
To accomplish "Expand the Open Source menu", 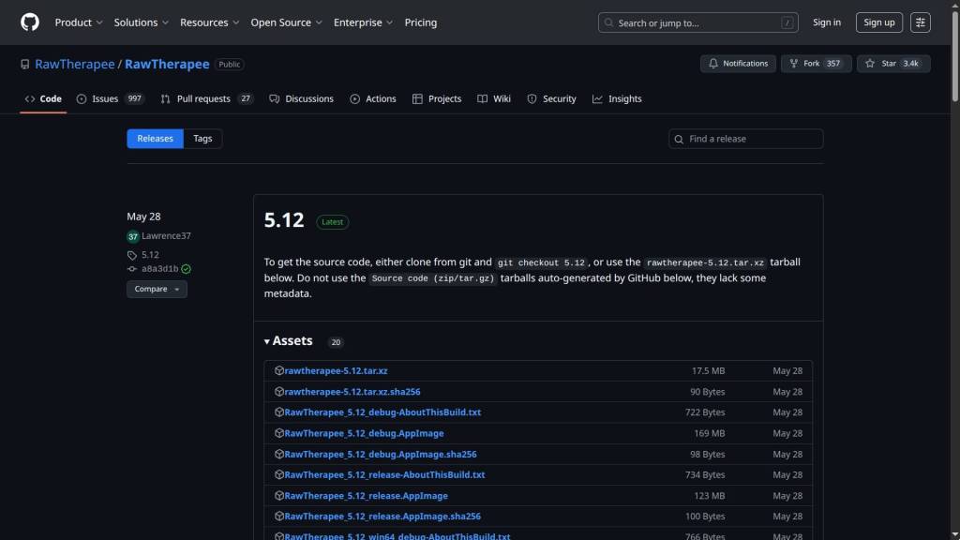I will coord(286,22).
